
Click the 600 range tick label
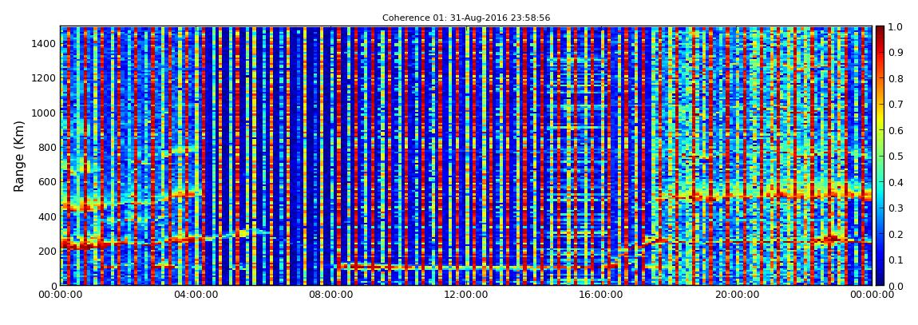[x=47, y=181]
